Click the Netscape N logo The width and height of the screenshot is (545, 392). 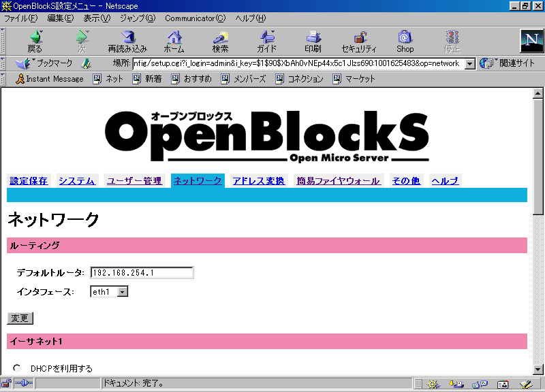point(532,41)
